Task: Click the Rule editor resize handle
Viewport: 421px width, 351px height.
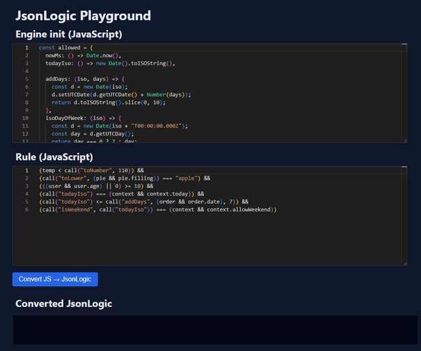Action: [x=405, y=263]
